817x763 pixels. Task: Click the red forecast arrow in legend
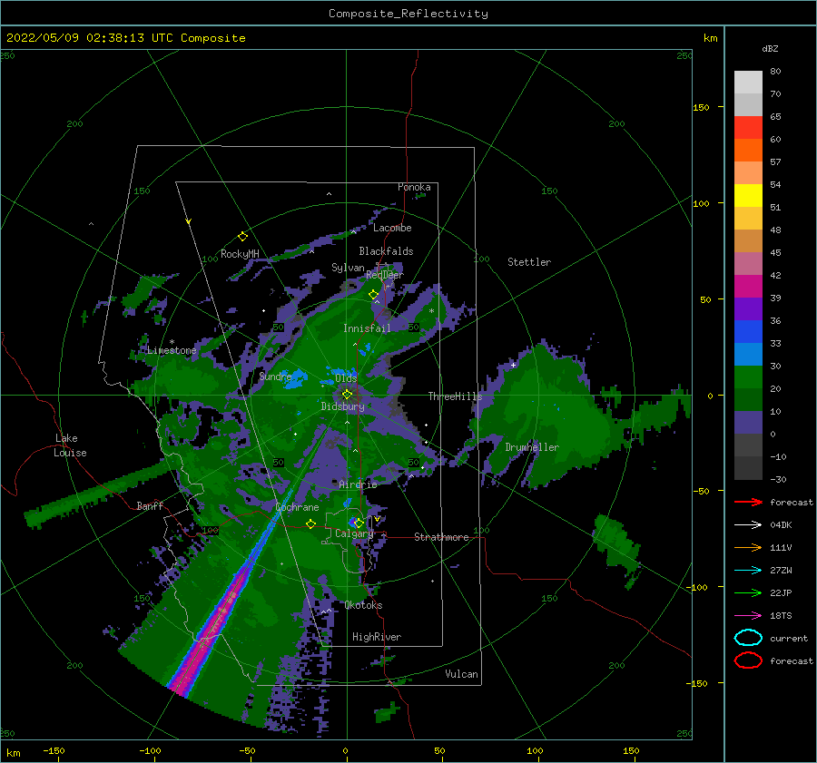coord(748,502)
